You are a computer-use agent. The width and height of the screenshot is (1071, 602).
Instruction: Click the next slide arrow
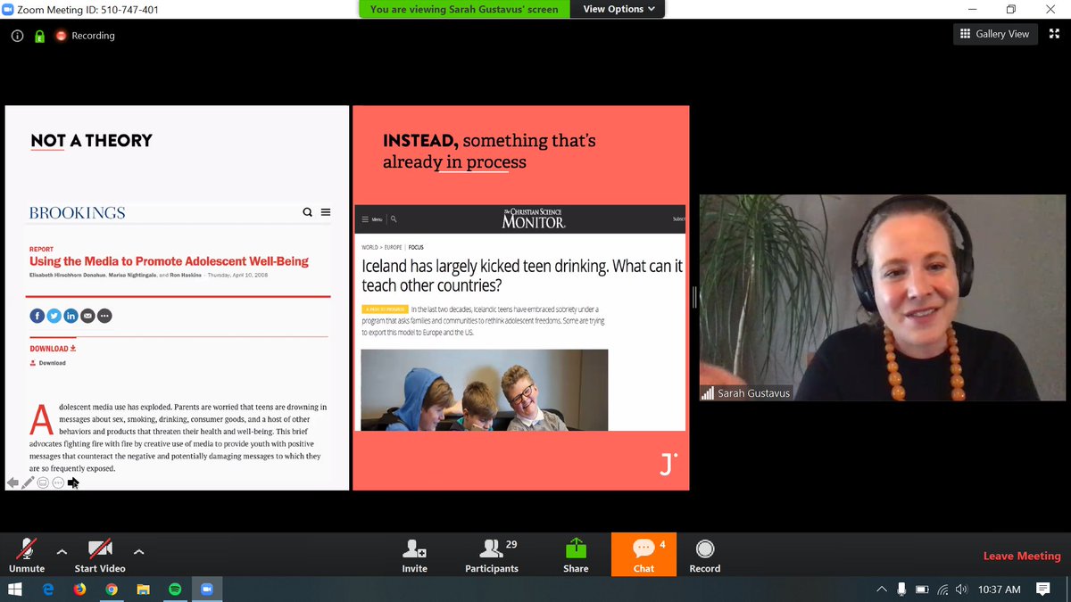point(73,482)
